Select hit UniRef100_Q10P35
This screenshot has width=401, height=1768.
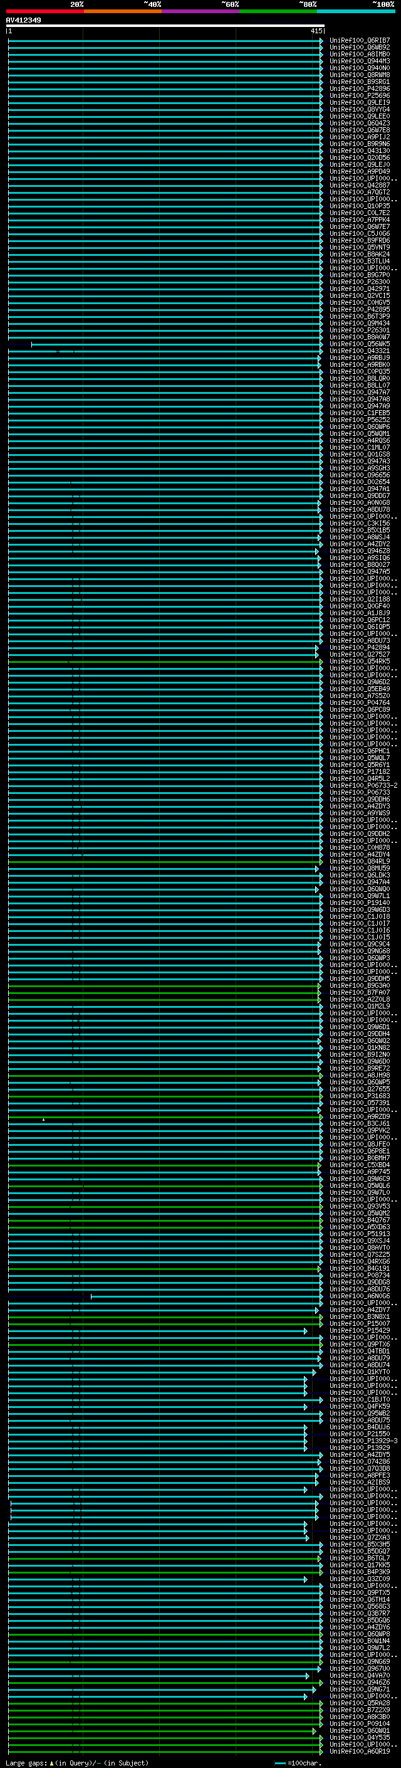[x=359, y=206]
